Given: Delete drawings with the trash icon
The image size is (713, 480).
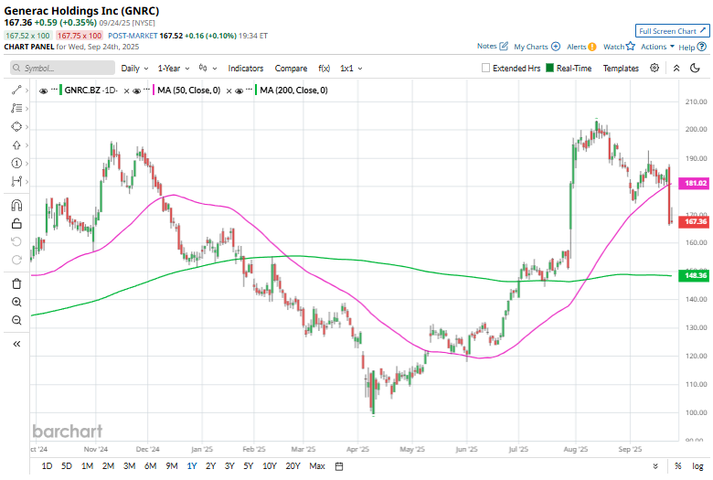Looking at the screenshot, I should (x=16, y=283).
